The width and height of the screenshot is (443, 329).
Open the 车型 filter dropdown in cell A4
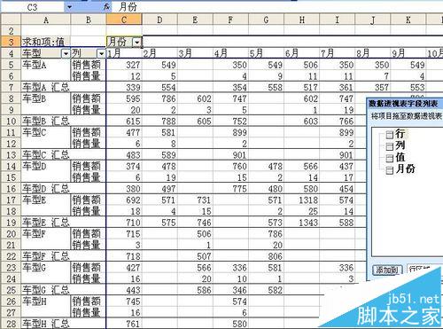coord(66,54)
